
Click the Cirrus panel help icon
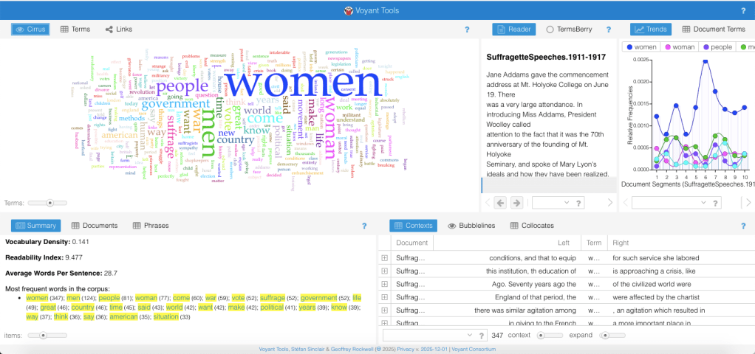click(467, 29)
